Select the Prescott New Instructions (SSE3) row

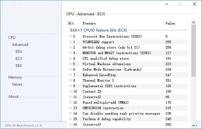pos(129,36)
